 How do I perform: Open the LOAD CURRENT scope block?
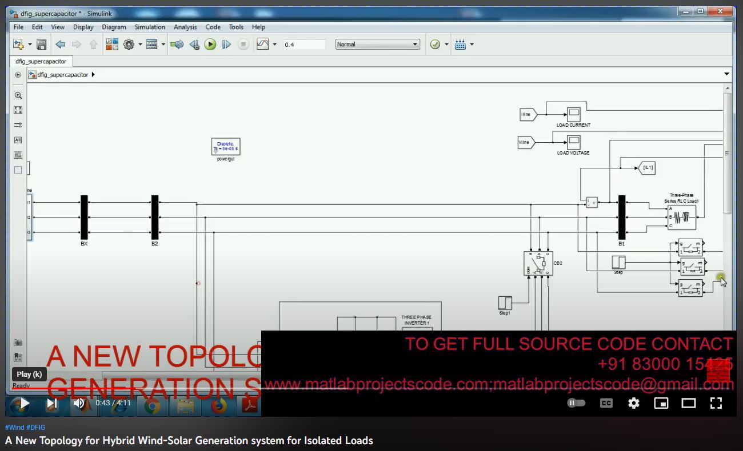pyautogui.click(x=573, y=114)
